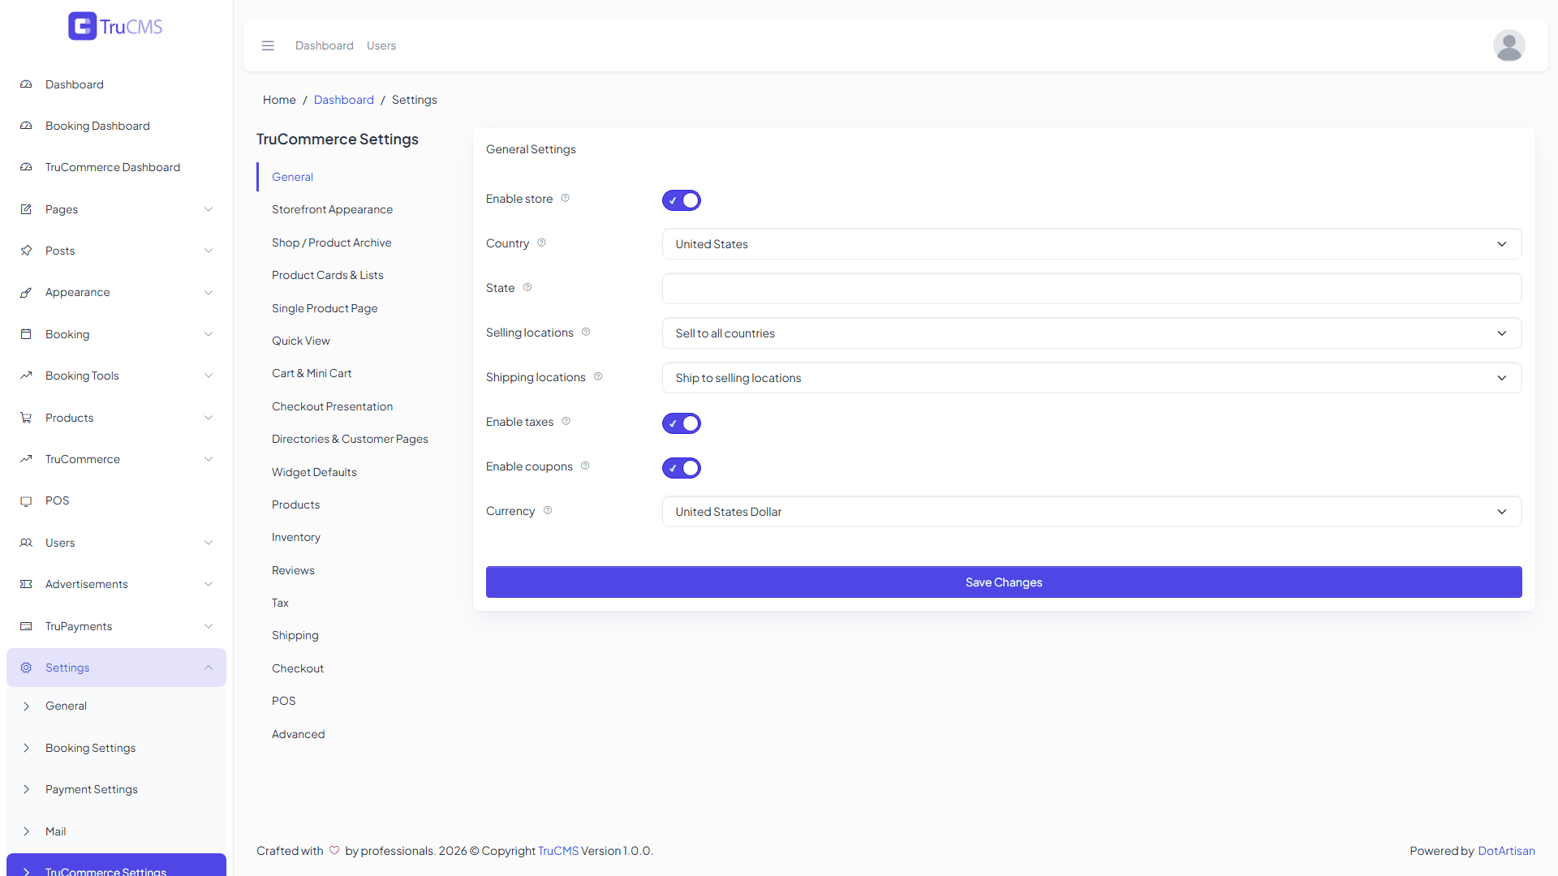Expand the Pages sidebar menu
The image size is (1558, 876).
[x=116, y=209]
